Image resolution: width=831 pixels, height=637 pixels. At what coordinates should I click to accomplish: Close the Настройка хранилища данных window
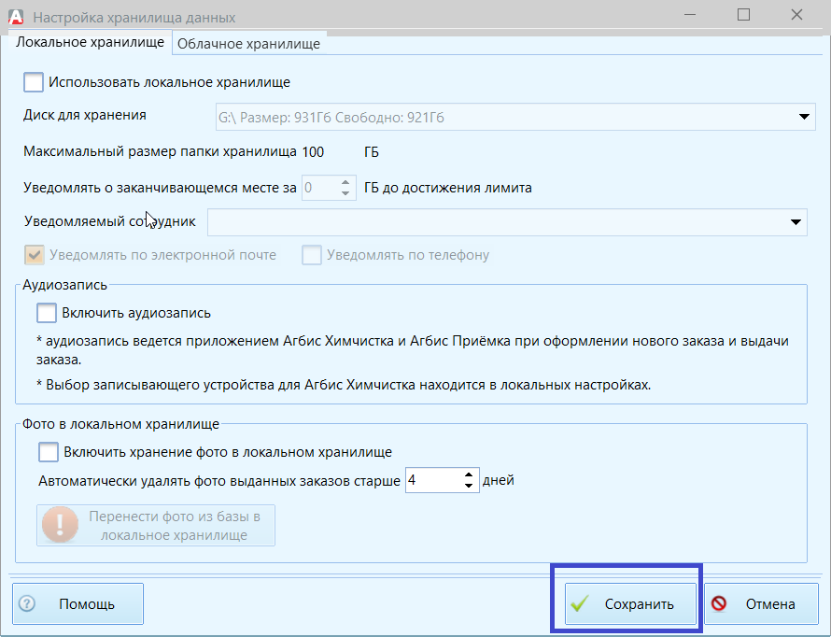pyautogui.click(x=796, y=15)
